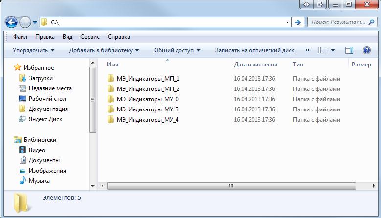Click folder icon of МЭ_Индикаторы_МУ_4
The width and height of the screenshot is (381, 218).
[111, 119]
